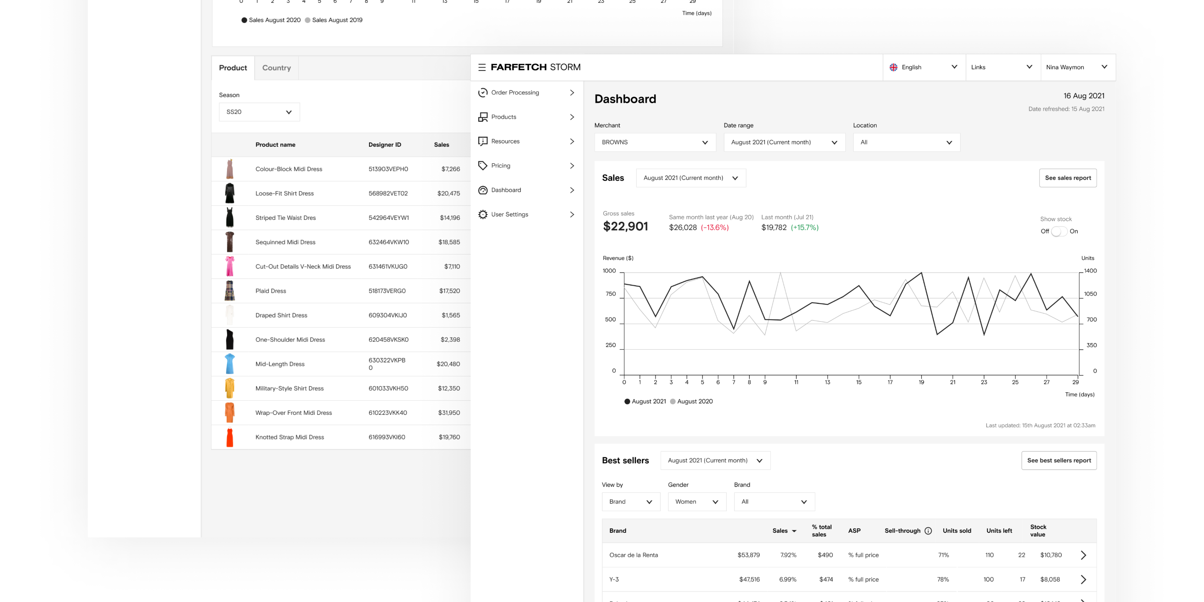Click the Pricing tag icon

483,166
